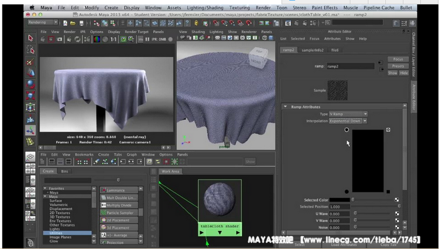Collapse the Ramp Attributes section

tap(285, 107)
